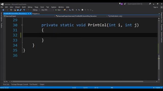Screen dimensions: 163x91
Task: Click the Comment out selected lines icon
Action: [76, 10]
